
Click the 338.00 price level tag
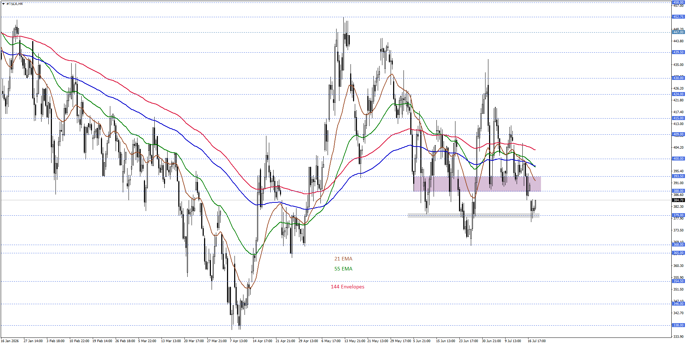678,325
